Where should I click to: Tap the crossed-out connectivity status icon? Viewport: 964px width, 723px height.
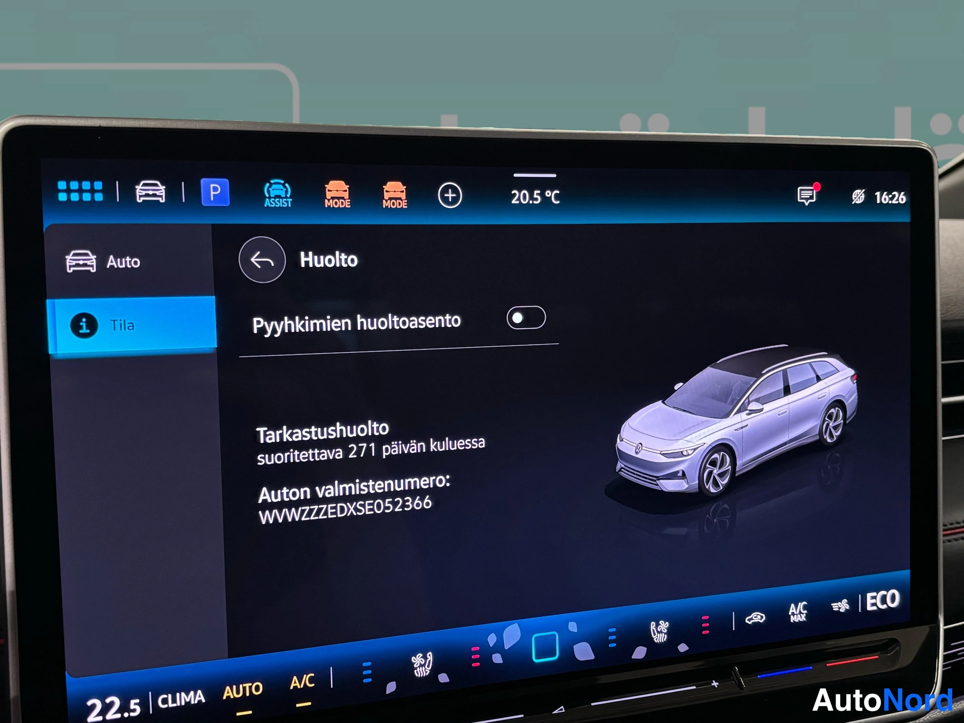click(858, 197)
